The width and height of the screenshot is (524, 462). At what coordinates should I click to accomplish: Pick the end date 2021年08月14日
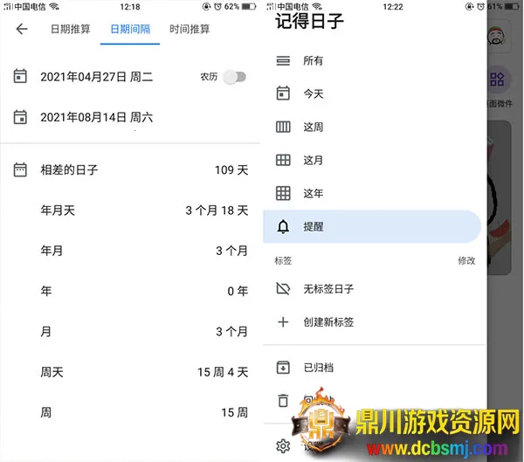pyautogui.click(x=97, y=117)
